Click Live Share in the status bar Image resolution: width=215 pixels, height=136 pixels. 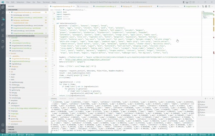pyautogui.click(x=30, y=135)
